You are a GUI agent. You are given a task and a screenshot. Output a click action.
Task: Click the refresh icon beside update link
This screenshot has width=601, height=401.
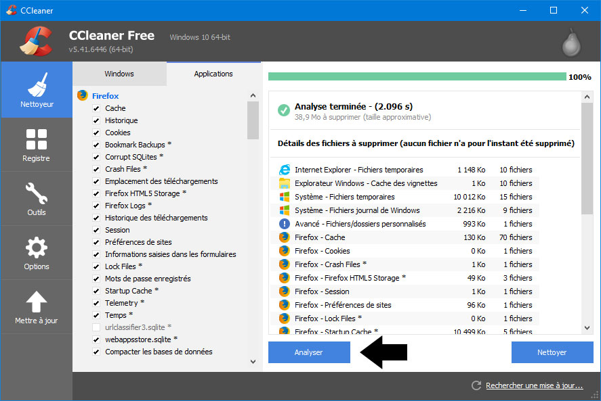pyautogui.click(x=476, y=385)
